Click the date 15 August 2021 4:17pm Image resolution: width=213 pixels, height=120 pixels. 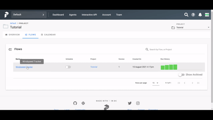(x=143, y=67)
